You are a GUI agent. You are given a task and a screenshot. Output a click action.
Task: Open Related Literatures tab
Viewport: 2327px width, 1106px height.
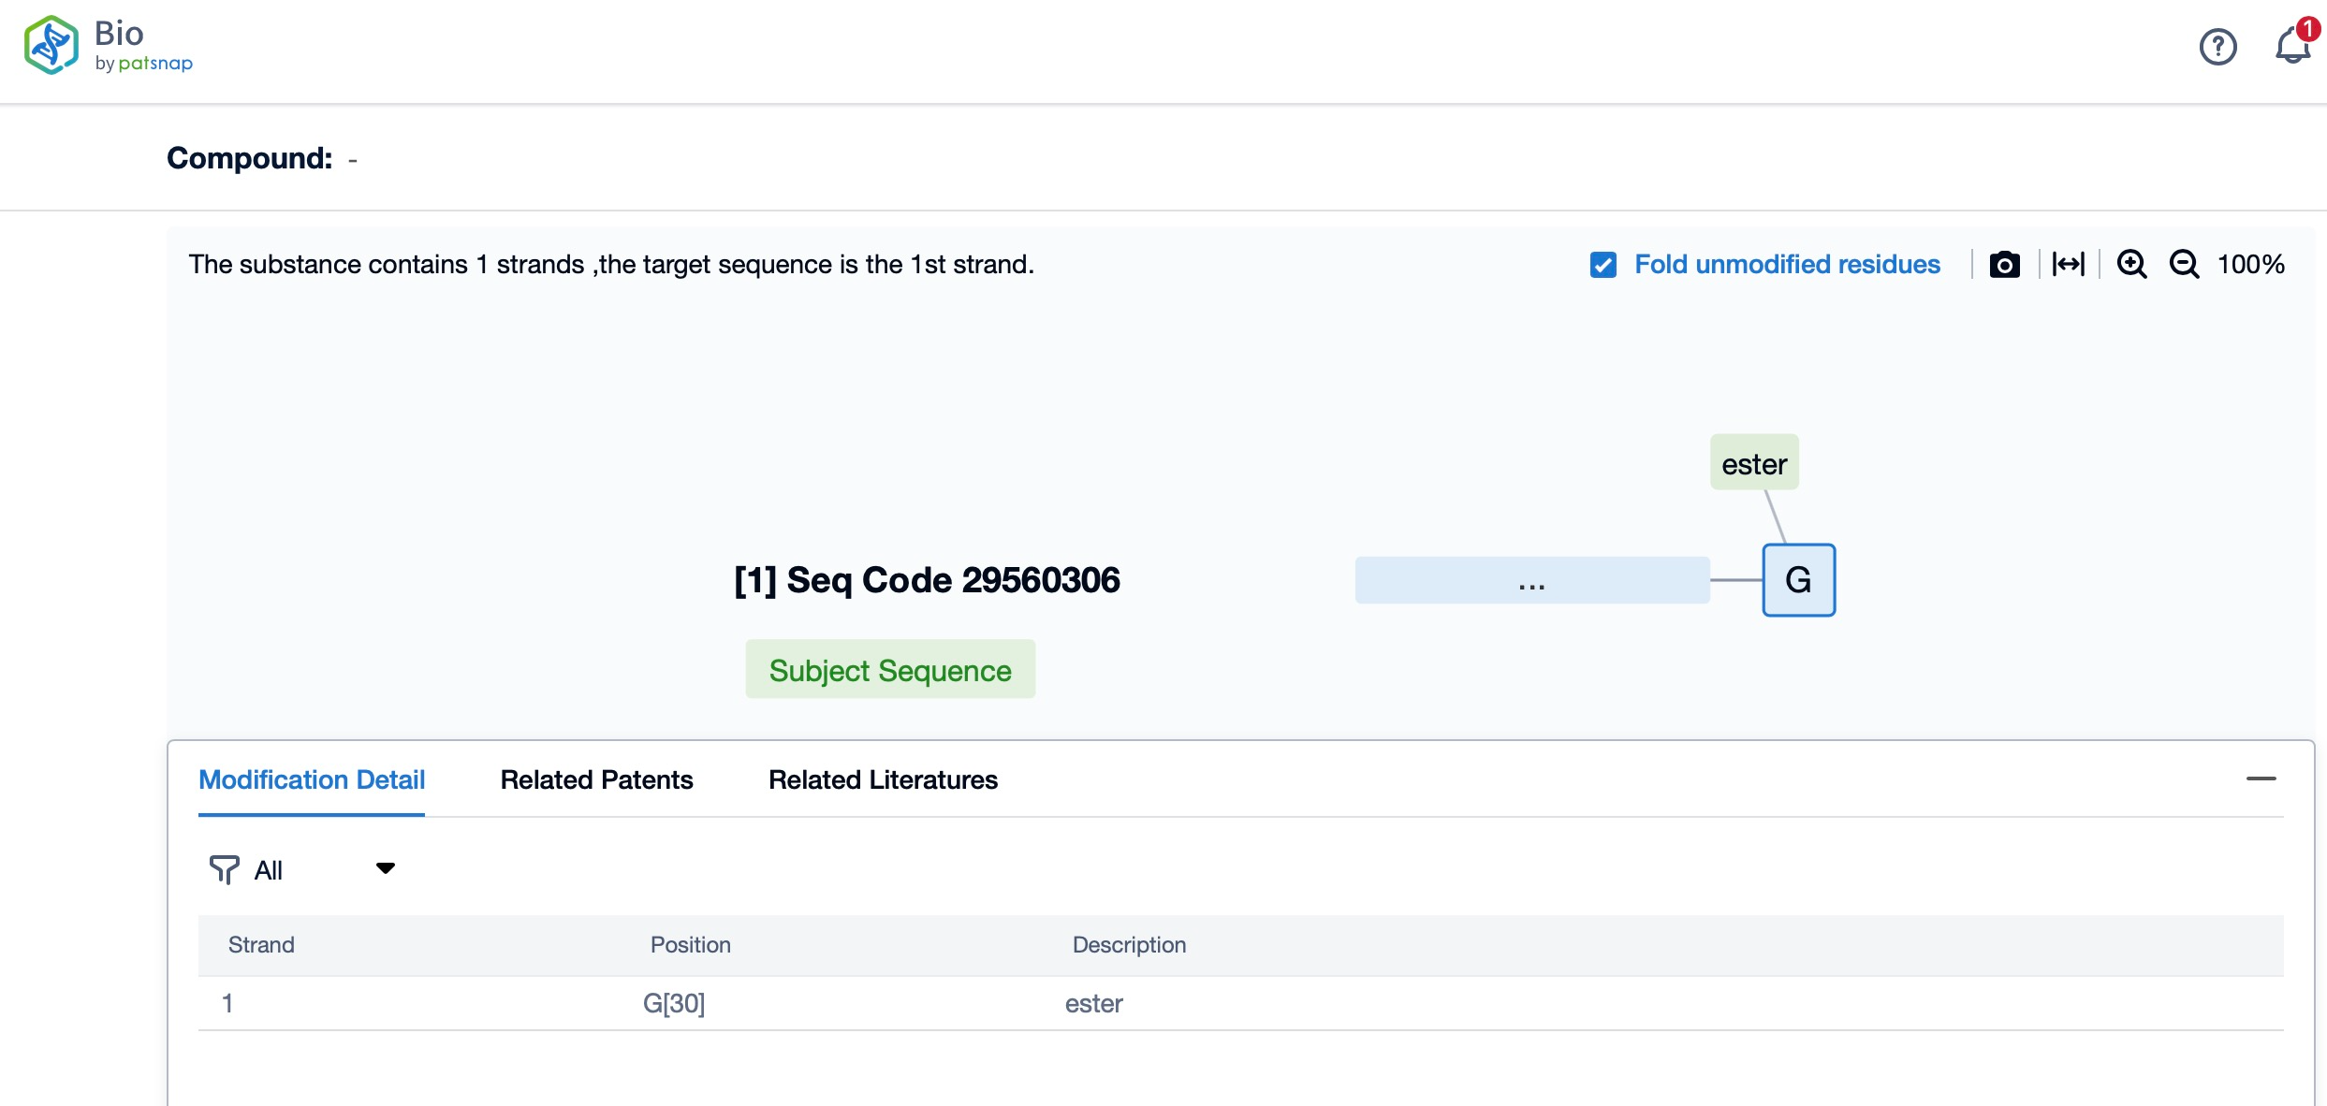click(x=883, y=779)
